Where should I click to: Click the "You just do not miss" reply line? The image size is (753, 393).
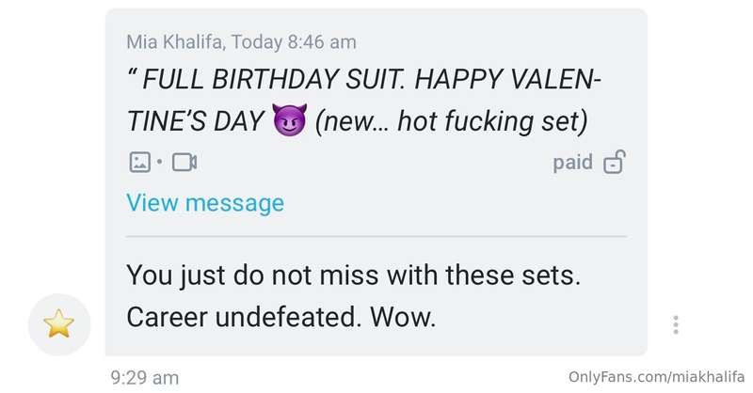tap(354, 275)
